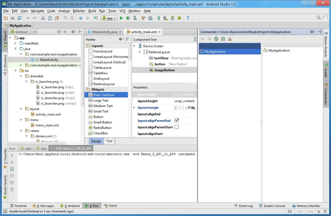The width and height of the screenshot is (331, 216).
Task: Check the layout:alignParentStart checkbox
Action: (177, 127)
